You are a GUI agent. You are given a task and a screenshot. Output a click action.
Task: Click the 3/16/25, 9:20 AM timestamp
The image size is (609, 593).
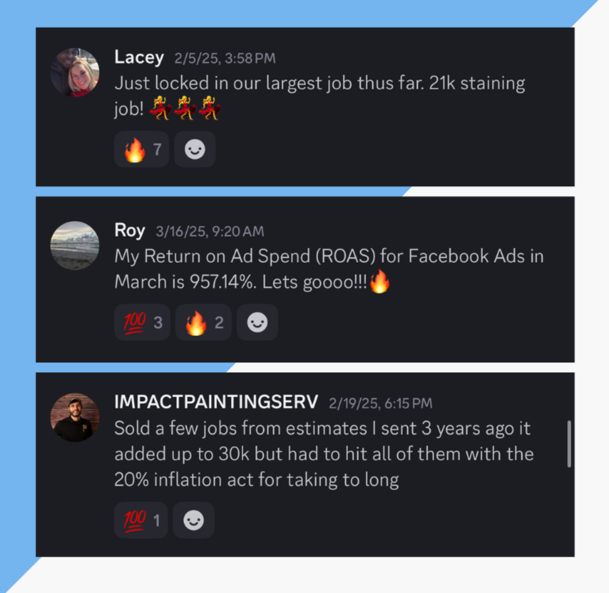(x=210, y=231)
